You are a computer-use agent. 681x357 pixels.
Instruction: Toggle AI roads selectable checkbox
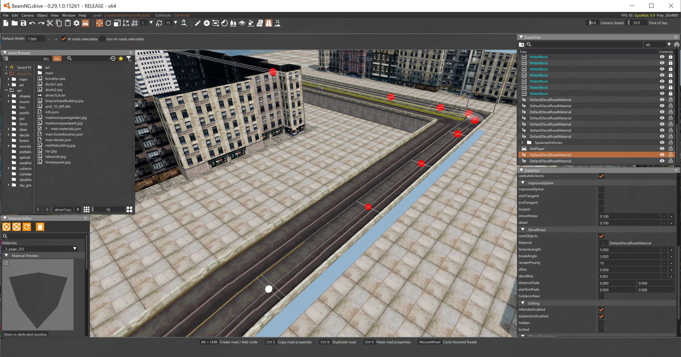tap(64, 39)
